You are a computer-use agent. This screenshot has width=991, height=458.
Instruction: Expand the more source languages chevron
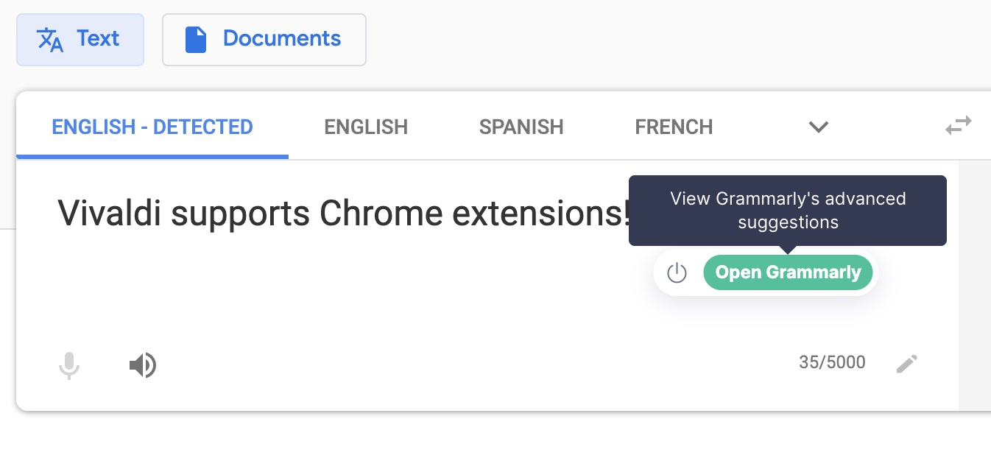pyautogui.click(x=819, y=127)
